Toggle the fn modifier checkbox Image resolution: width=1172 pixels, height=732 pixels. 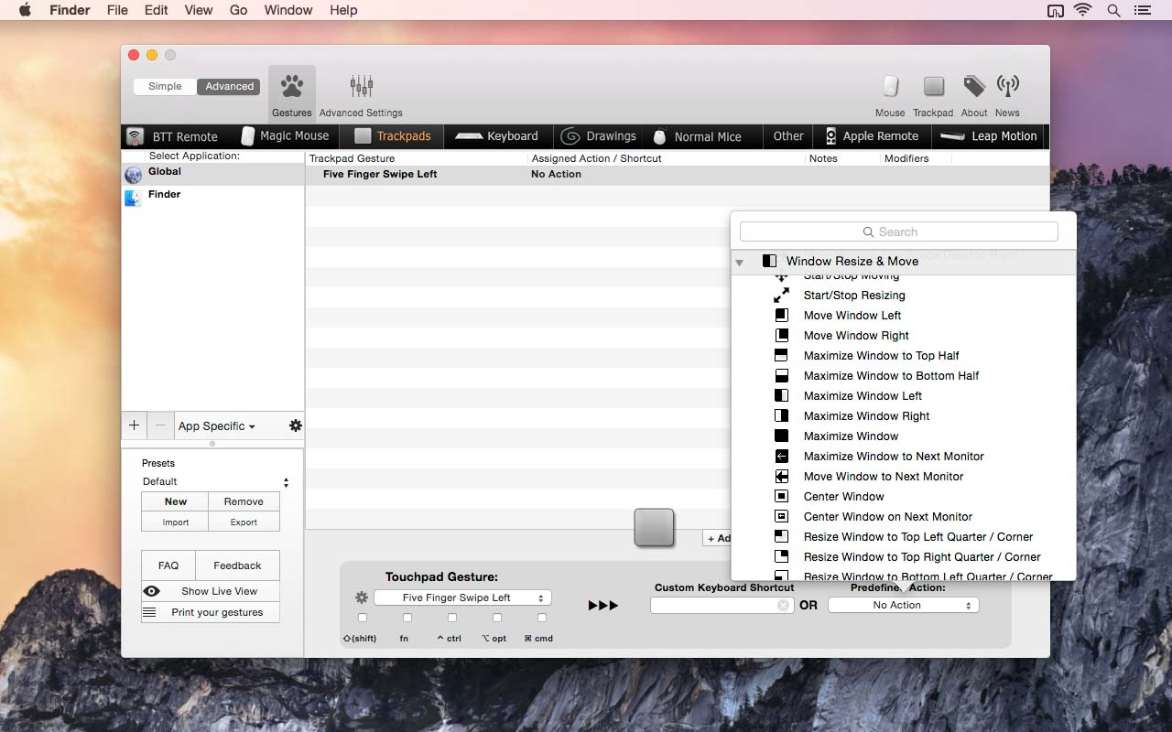407,618
